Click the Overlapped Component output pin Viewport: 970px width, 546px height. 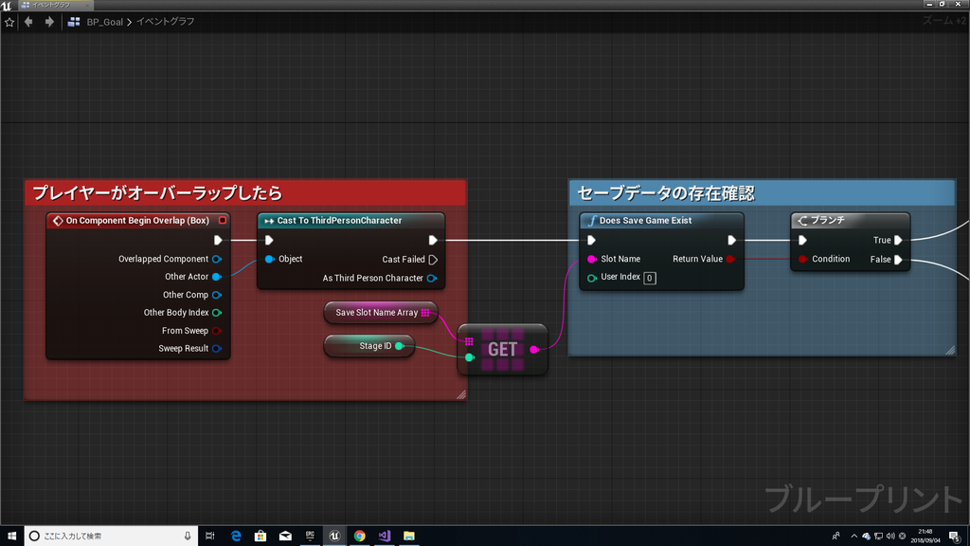(x=217, y=259)
